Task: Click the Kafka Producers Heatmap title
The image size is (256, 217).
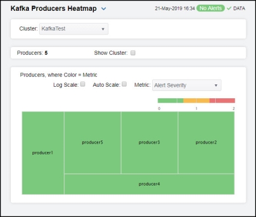Action: (53, 8)
